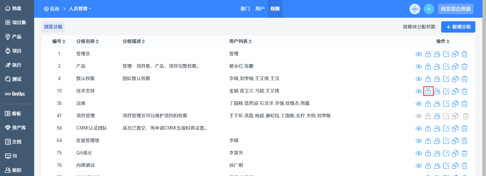Edit the 产品 group with pencil icon
This screenshot has height=176, width=486.
446,67
